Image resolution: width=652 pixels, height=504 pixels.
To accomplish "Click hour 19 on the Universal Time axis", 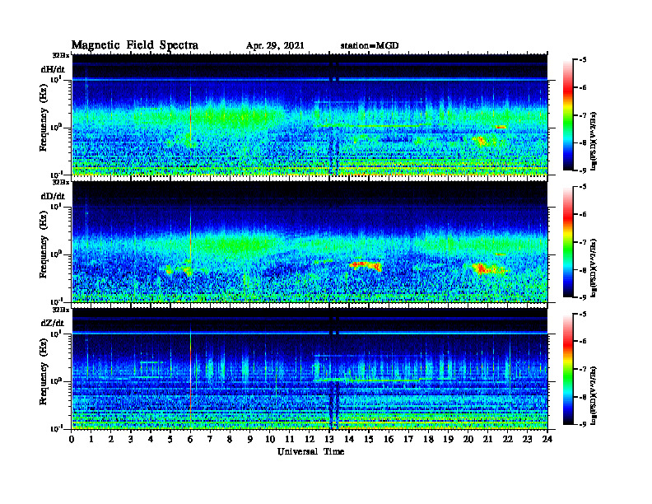I will pyautogui.click(x=448, y=439).
